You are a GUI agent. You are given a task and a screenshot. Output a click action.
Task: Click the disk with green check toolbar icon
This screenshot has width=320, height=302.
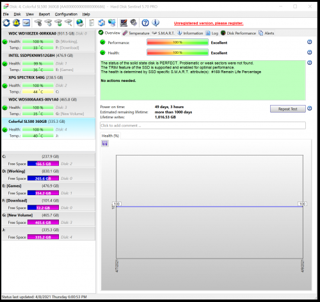coord(58,22)
